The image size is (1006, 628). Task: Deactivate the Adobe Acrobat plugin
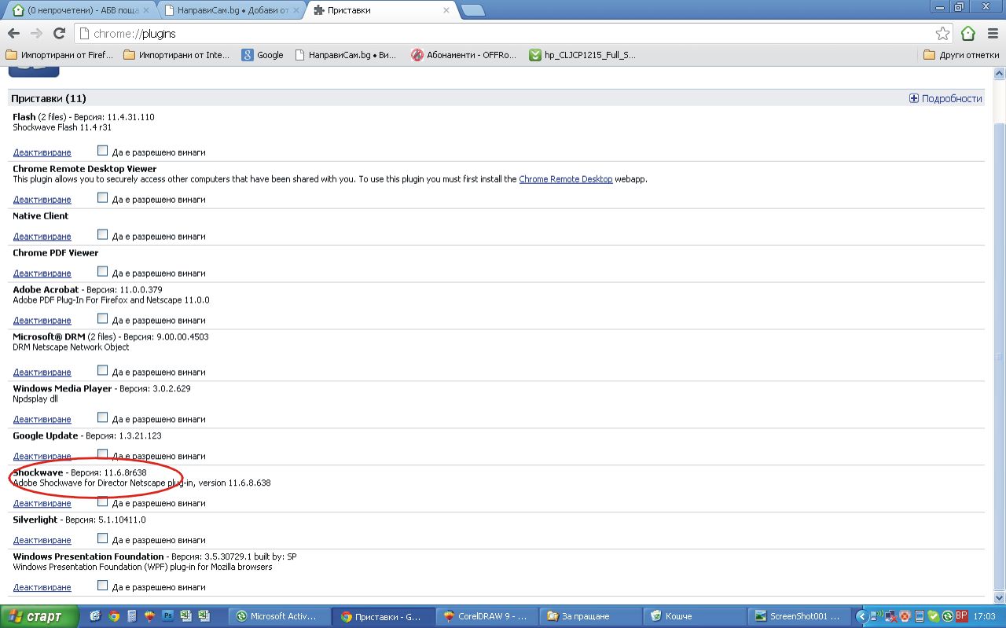(x=42, y=321)
